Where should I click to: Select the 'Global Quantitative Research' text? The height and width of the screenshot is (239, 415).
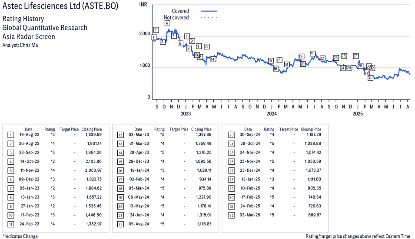pos(45,28)
